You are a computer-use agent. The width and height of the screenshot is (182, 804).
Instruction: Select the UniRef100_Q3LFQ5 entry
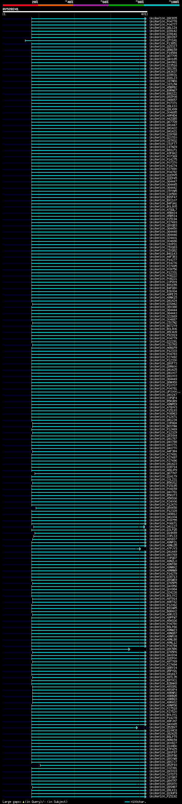[x=163, y=530]
